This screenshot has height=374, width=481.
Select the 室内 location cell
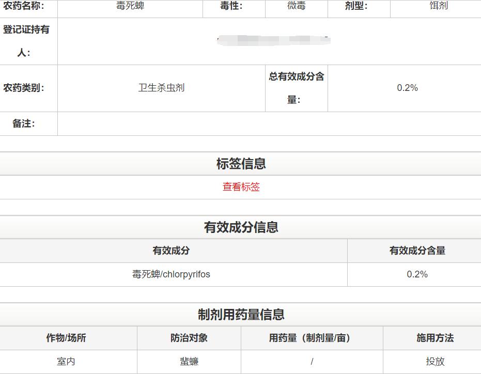(x=67, y=362)
